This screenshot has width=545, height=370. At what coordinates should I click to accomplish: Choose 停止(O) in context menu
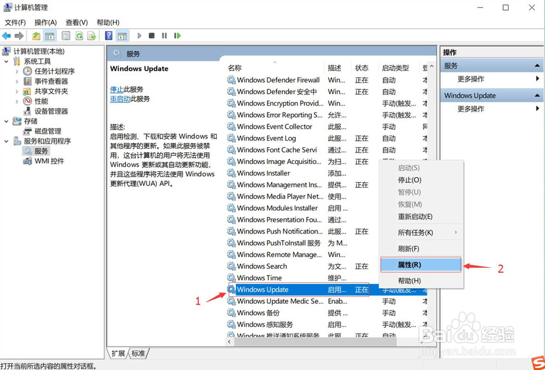pos(422,180)
